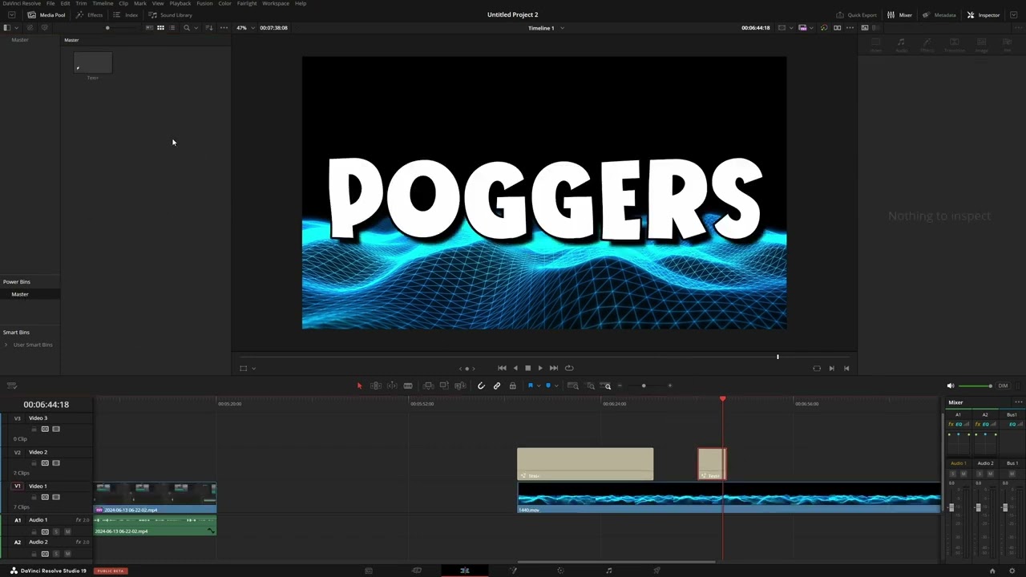Image resolution: width=1026 pixels, height=577 pixels.
Task: Click the Quick Export button
Action: (x=857, y=14)
